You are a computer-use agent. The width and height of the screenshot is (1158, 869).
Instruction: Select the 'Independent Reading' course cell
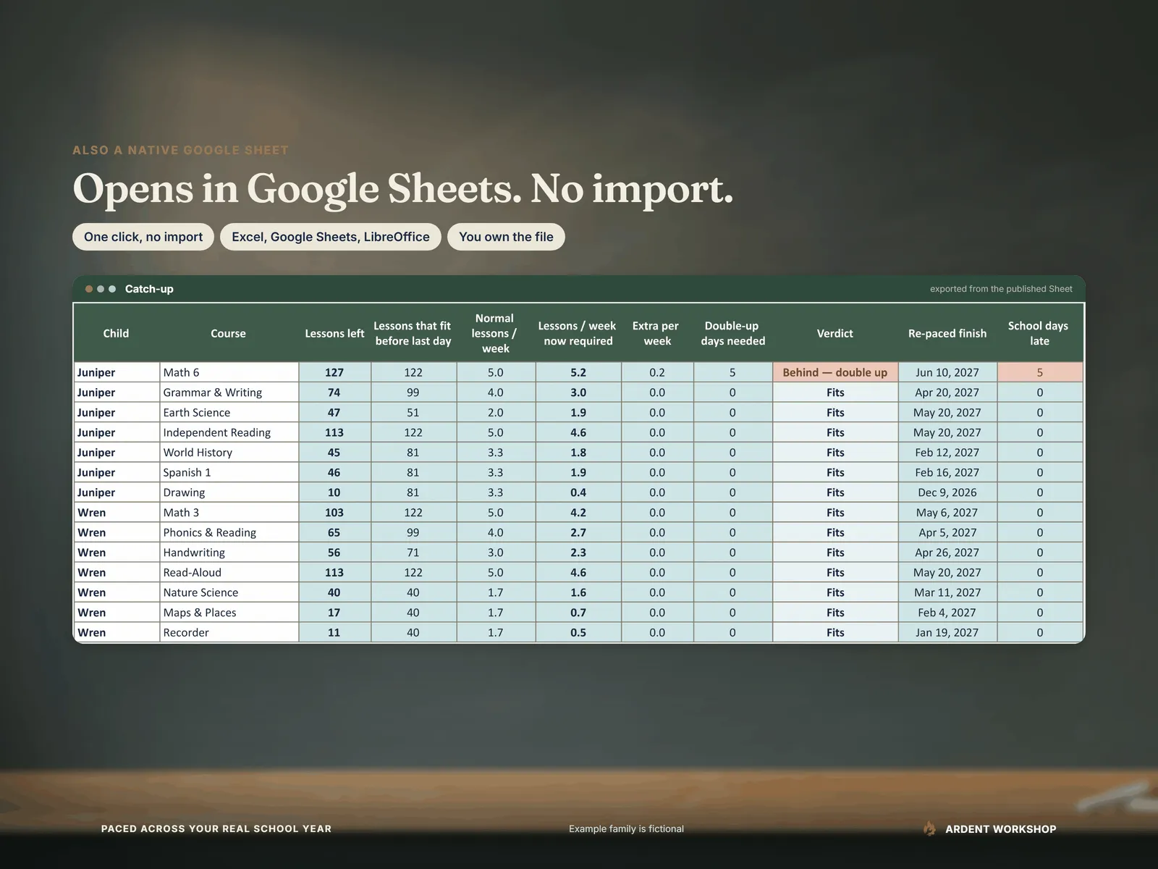click(x=229, y=432)
